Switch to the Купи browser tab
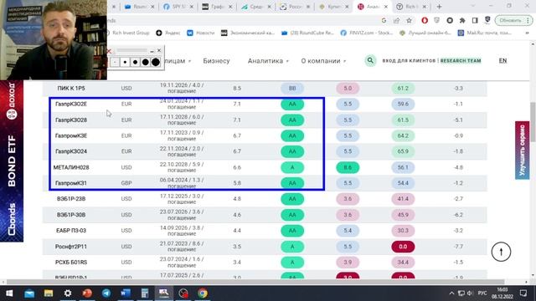The height and width of the screenshot is (301, 536). click(x=333, y=7)
